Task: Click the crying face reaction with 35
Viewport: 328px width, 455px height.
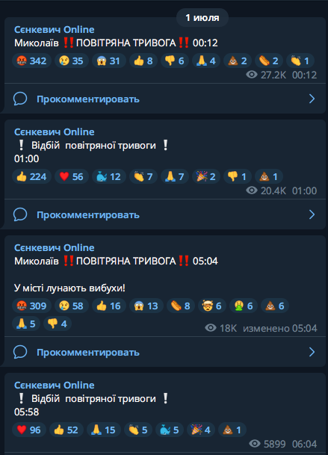Action: (72, 61)
